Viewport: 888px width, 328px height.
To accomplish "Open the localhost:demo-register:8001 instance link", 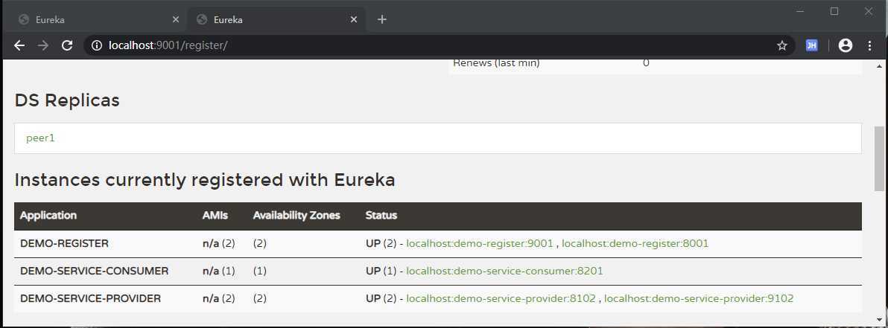I will [x=635, y=243].
